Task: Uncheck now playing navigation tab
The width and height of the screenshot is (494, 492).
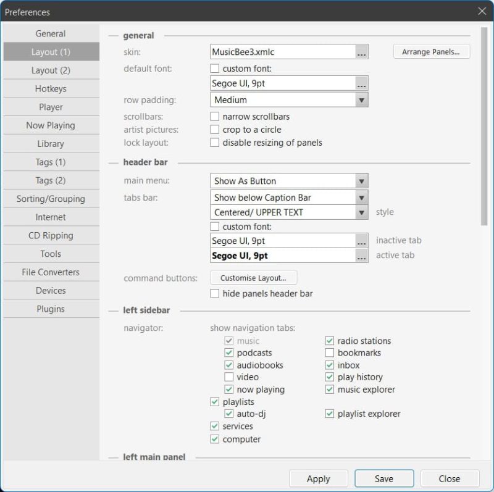Action: tap(228, 390)
